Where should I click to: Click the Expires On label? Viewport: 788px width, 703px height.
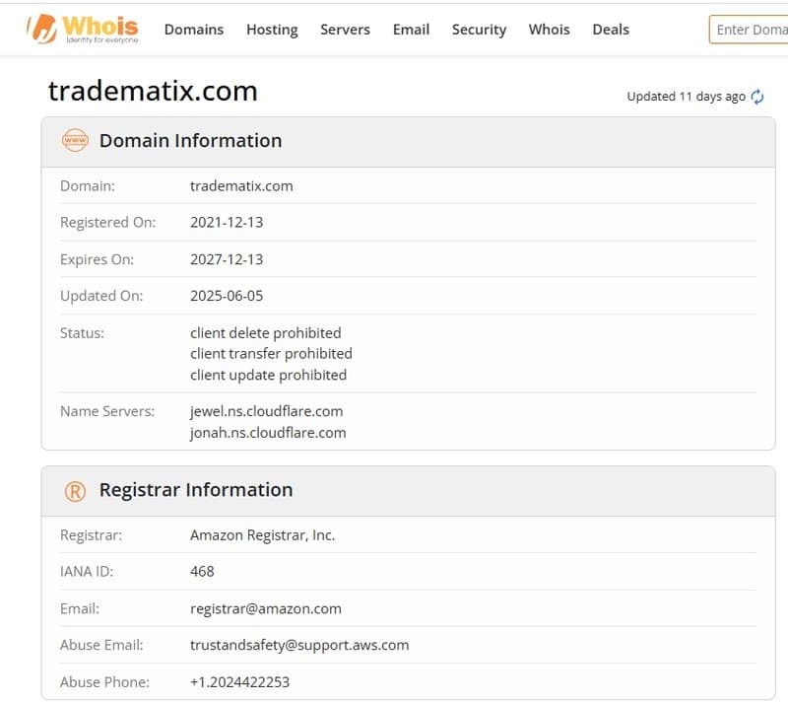tap(97, 259)
